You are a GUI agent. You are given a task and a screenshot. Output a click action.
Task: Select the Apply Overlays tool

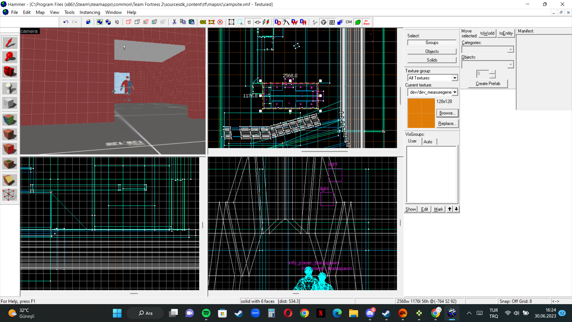coord(10,163)
